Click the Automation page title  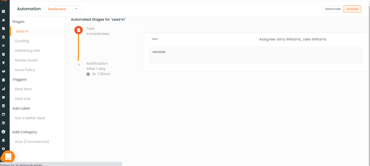29,9
